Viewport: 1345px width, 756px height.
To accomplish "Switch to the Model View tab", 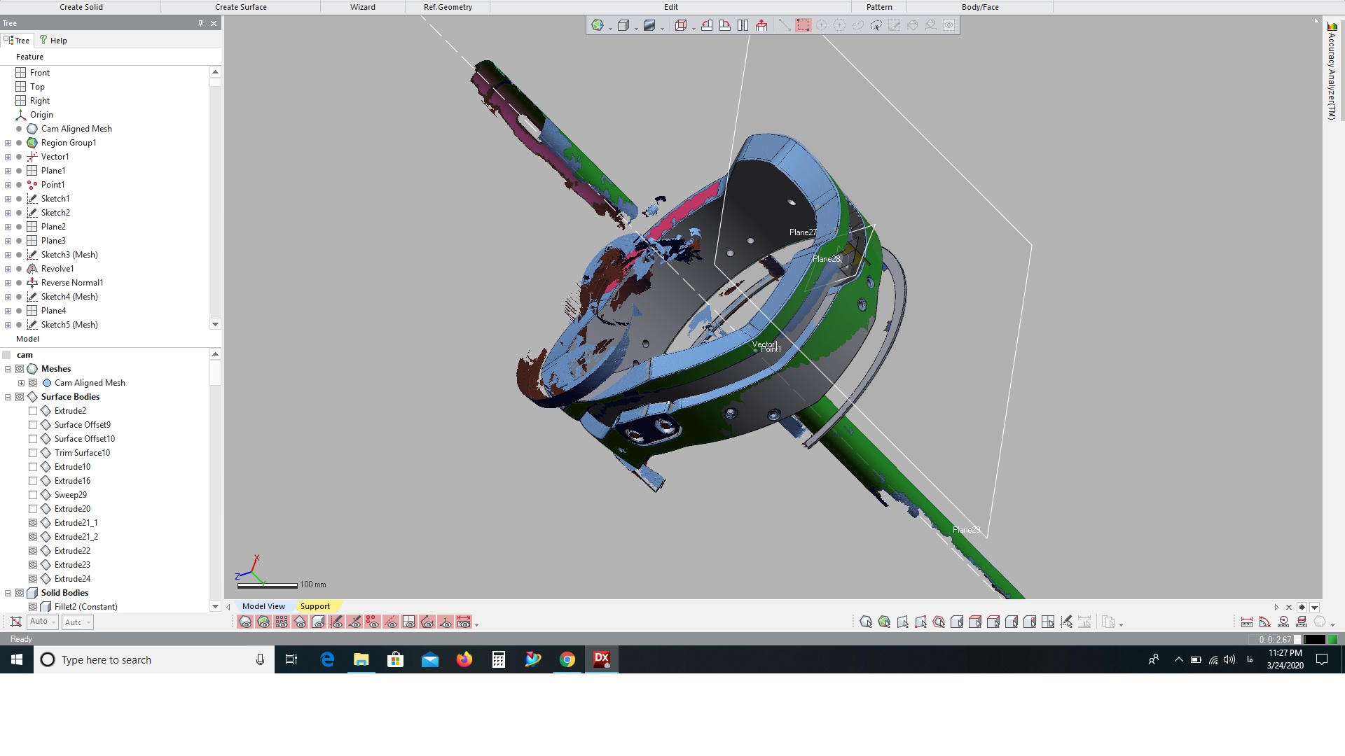I will point(263,606).
